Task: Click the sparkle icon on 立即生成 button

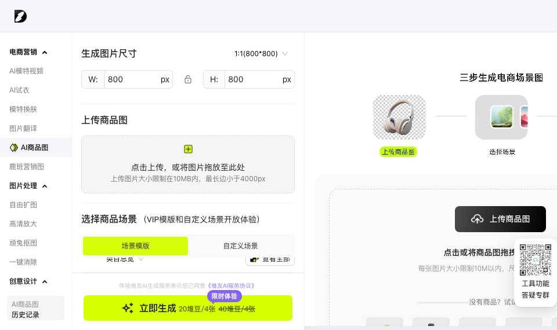Action: click(x=128, y=308)
